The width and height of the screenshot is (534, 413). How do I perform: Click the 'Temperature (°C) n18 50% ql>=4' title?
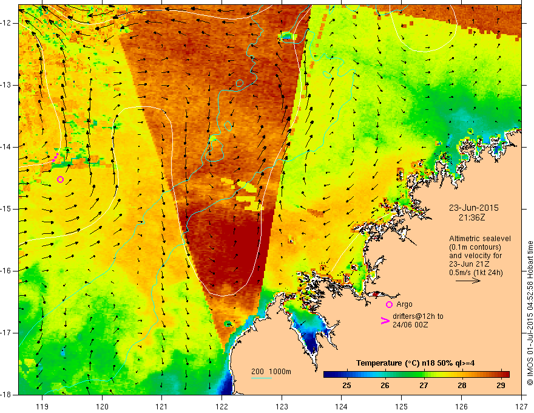click(x=415, y=363)
